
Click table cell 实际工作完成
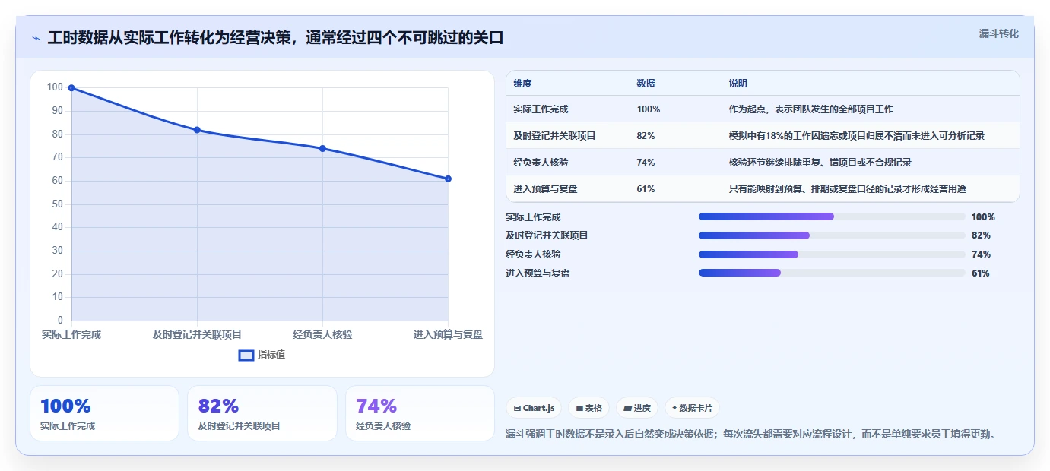(x=541, y=109)
